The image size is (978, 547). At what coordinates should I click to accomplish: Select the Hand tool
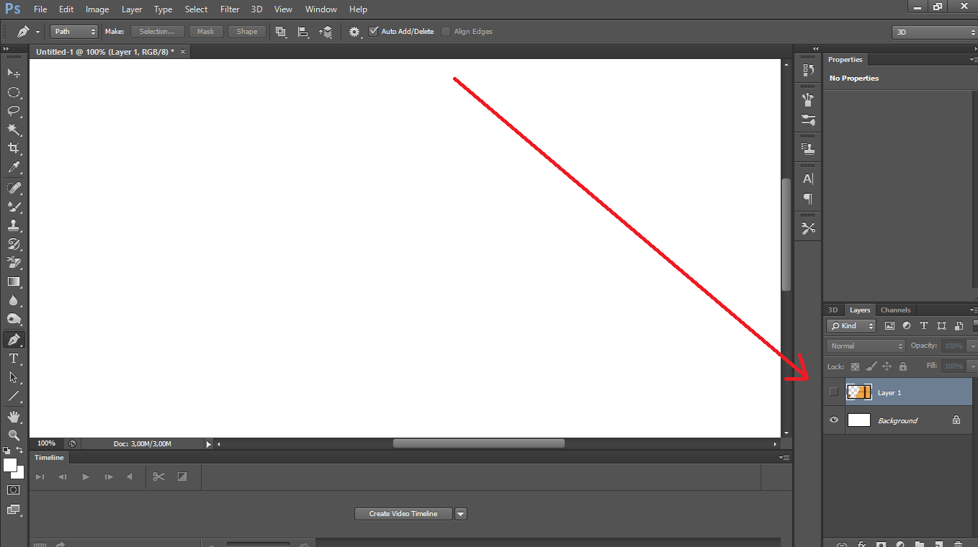coord(14,417)
